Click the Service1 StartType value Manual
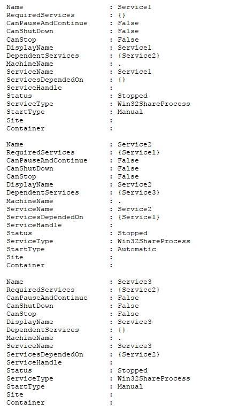This screenshot has height=411, width=232. [130, 112]
